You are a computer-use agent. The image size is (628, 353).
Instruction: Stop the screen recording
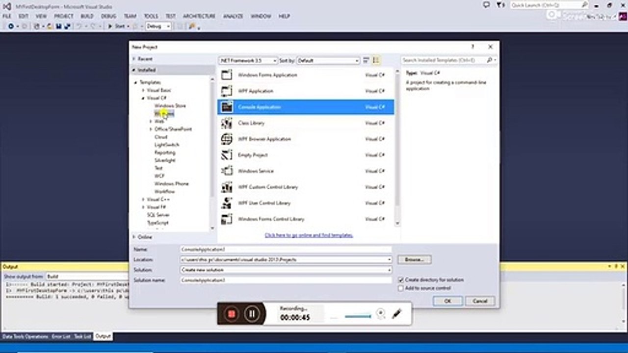coord(232,314)
